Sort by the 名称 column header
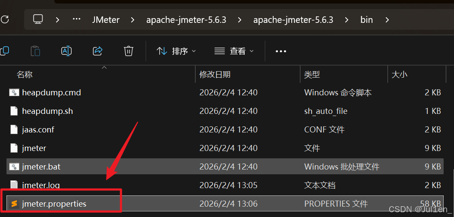The width and height of the screenshot is (454, 217). [x=25, y=75]
